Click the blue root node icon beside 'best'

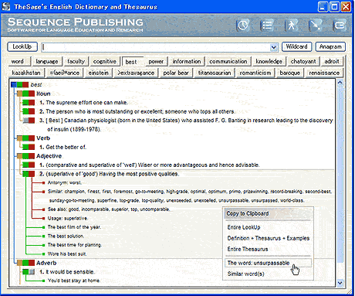pyautogui.click(x=14, y=84)
